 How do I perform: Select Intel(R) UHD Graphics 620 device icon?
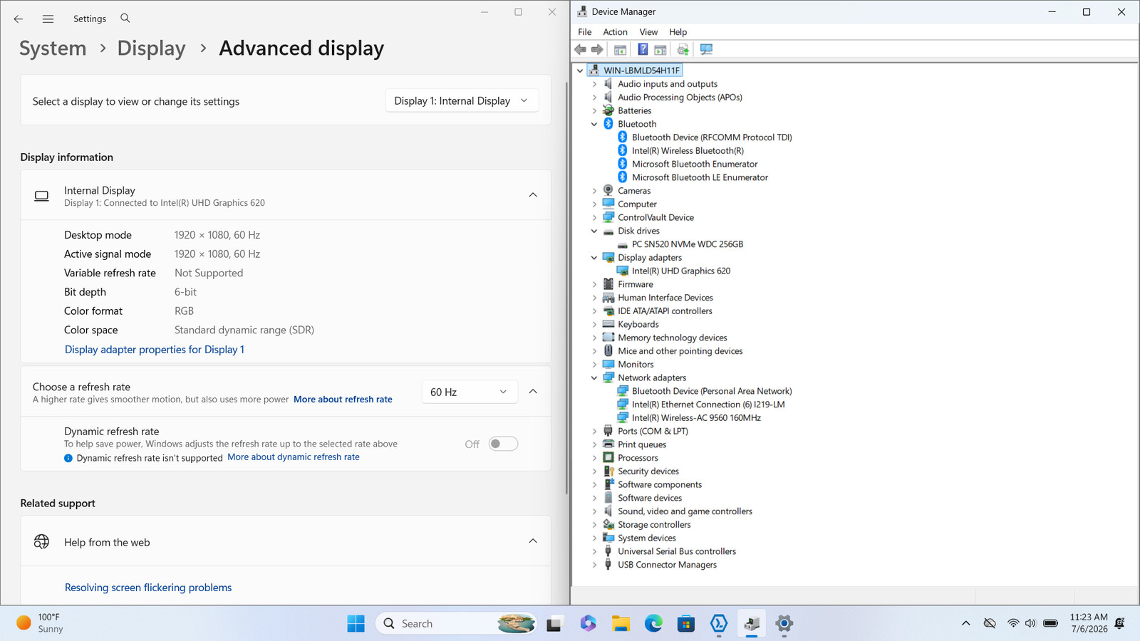point(623,271)
